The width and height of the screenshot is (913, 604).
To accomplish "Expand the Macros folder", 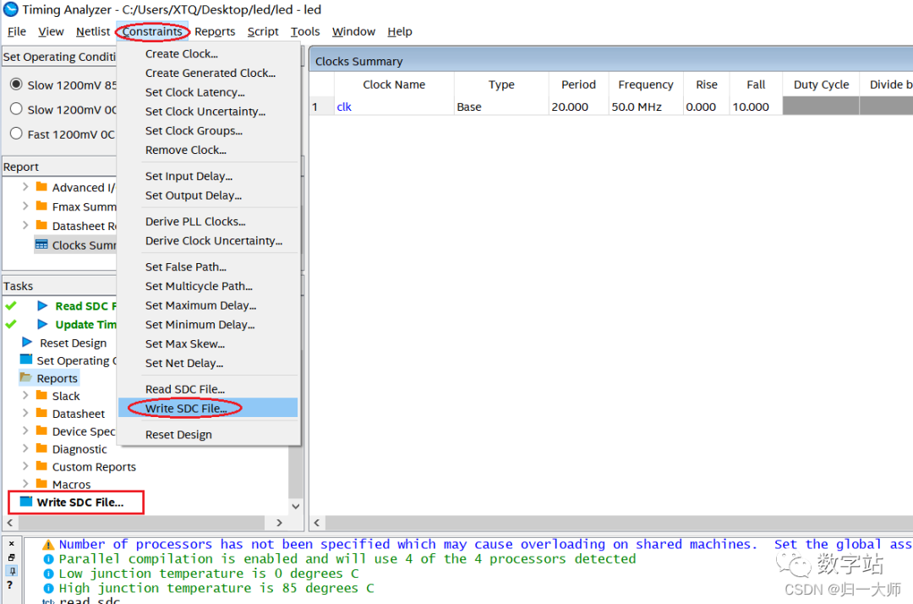I will [25, 483].
